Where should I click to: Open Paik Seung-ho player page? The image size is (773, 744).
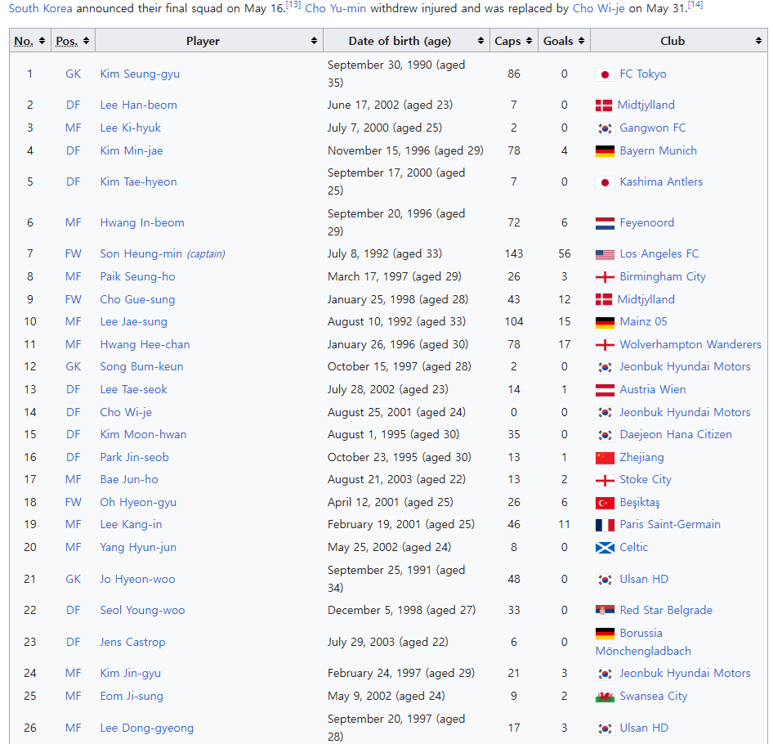[137, 276]
